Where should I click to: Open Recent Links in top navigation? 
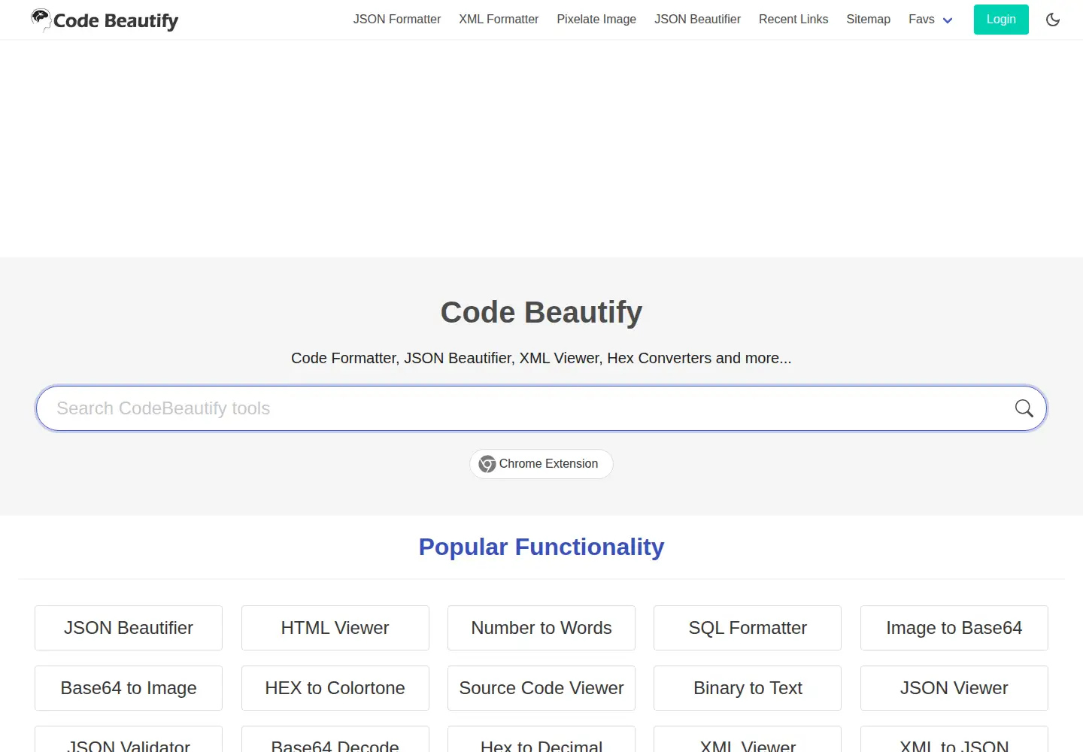click(793, 20)
